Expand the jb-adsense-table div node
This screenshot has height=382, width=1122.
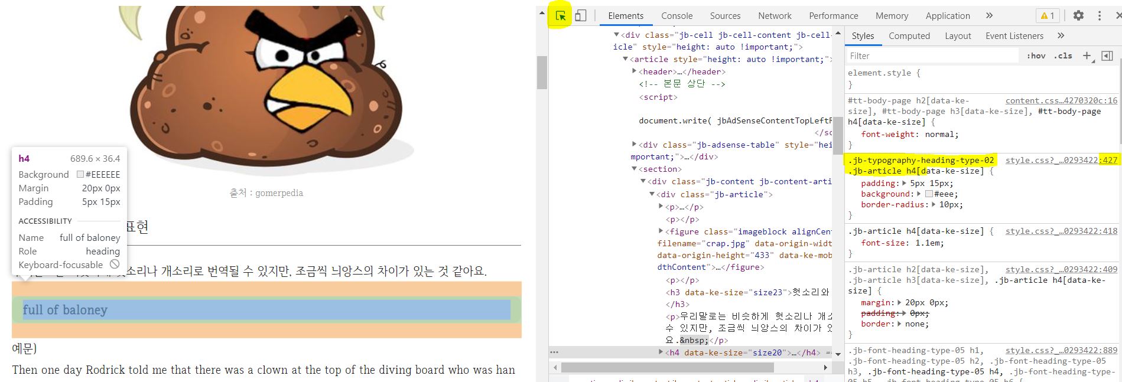pyautogui.click(x=635, y=144)
